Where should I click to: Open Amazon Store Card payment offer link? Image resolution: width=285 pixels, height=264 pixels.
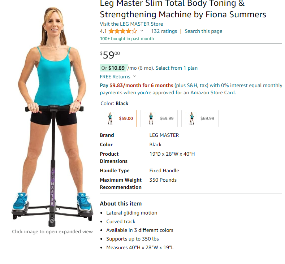coord(191,89)
